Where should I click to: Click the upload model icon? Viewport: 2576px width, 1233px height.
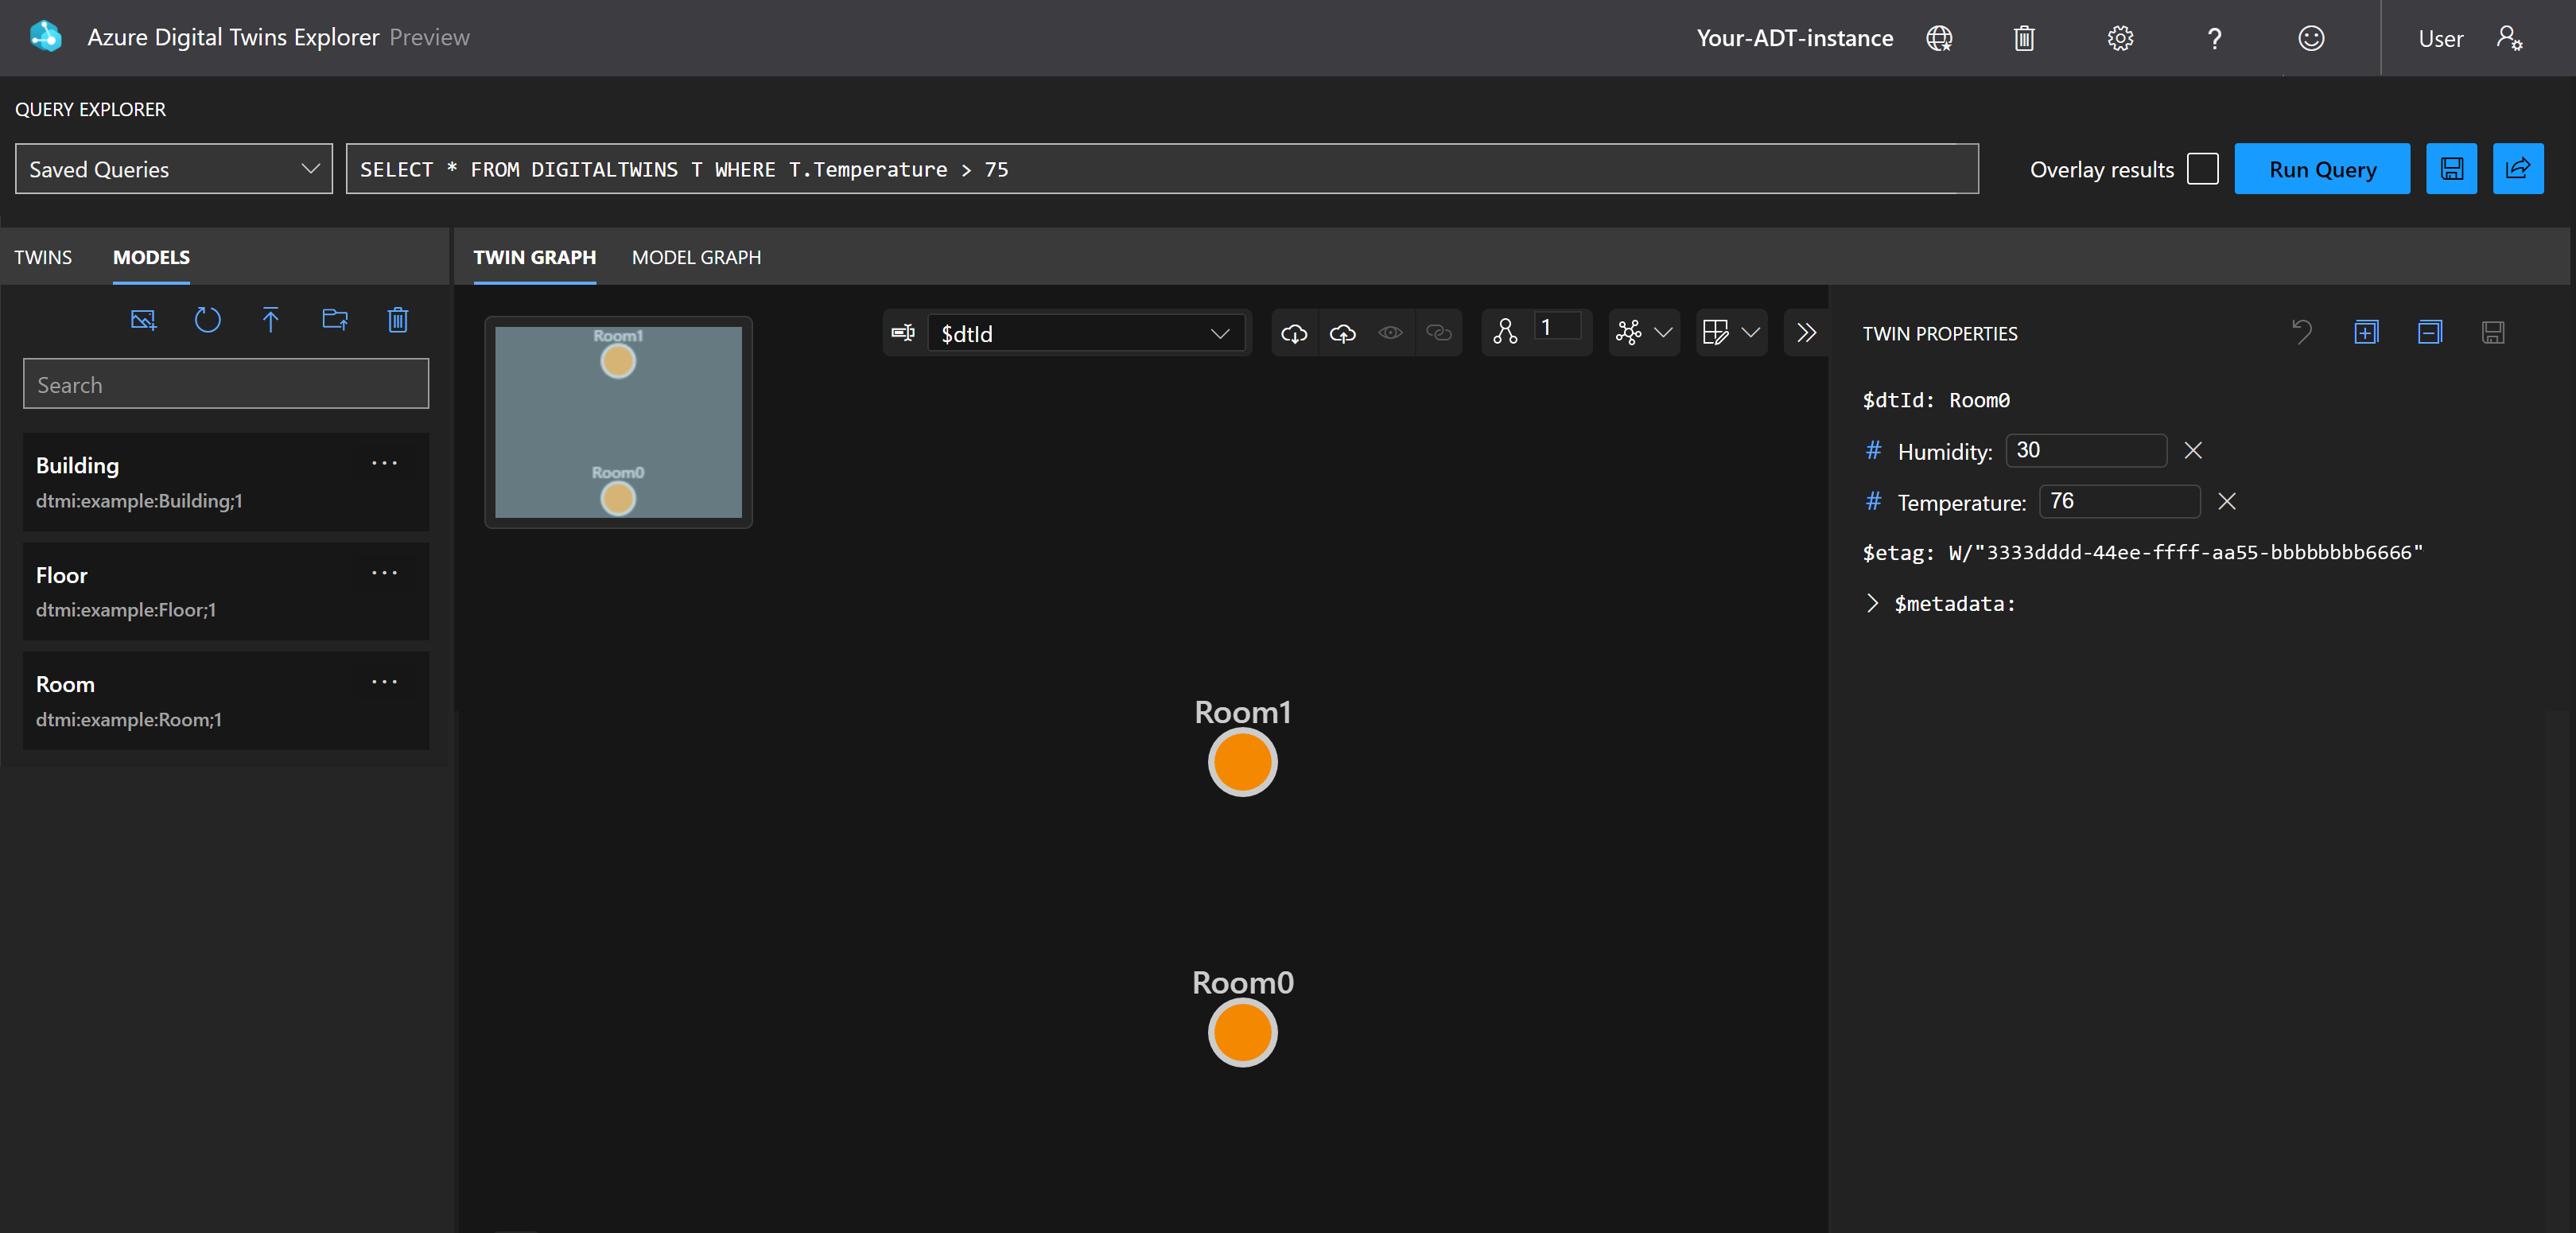[x=270, y=320]
